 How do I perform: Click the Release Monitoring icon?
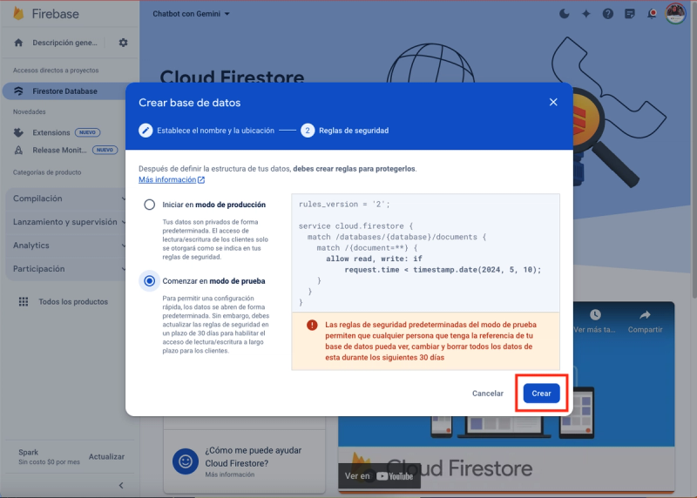(18, 150)
